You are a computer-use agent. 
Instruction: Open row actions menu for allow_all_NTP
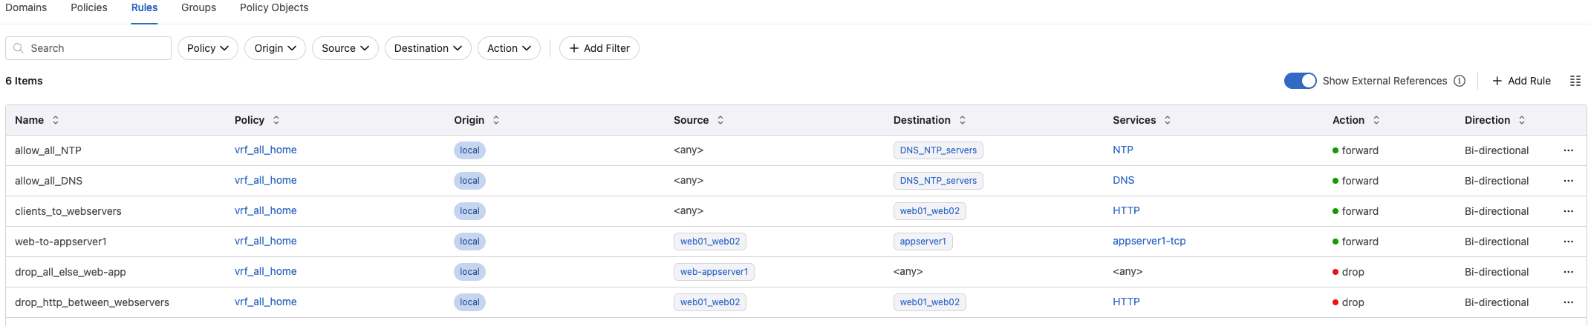[1568, 150]
